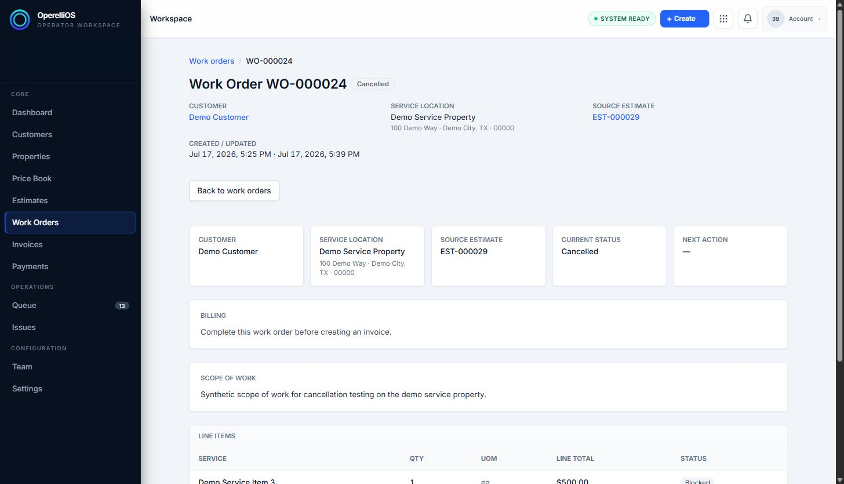
Task: Click the SERVICE column header
Action: (x=212, y=459)
